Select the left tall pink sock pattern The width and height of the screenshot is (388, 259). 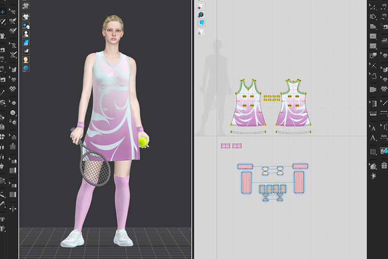coord(246,182)
